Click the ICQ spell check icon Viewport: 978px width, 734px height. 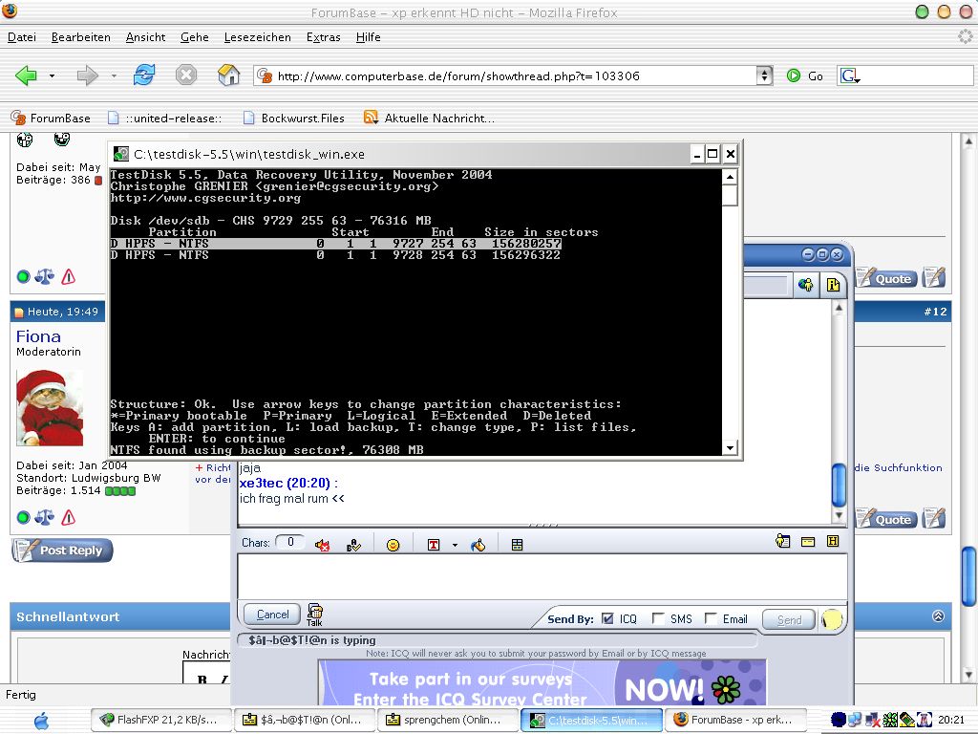[x=353, y=545]
